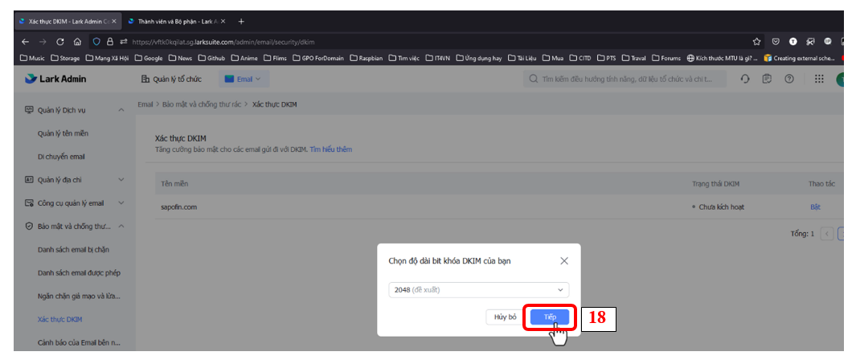Open Danh sách email bị chặn
This screenshot has width=856, height=364.
[74, 249]
